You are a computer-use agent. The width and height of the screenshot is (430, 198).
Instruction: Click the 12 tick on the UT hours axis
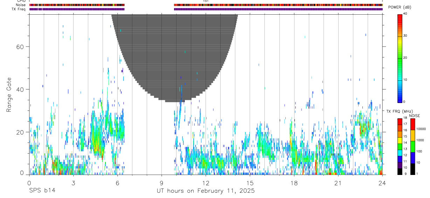[x=206, y=183]
